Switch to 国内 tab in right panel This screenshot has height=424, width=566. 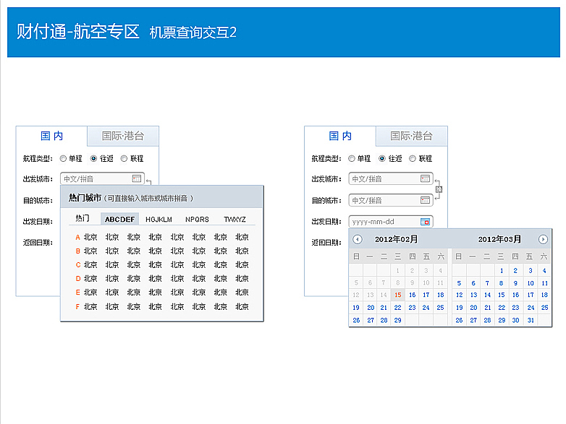click(340, 136)
